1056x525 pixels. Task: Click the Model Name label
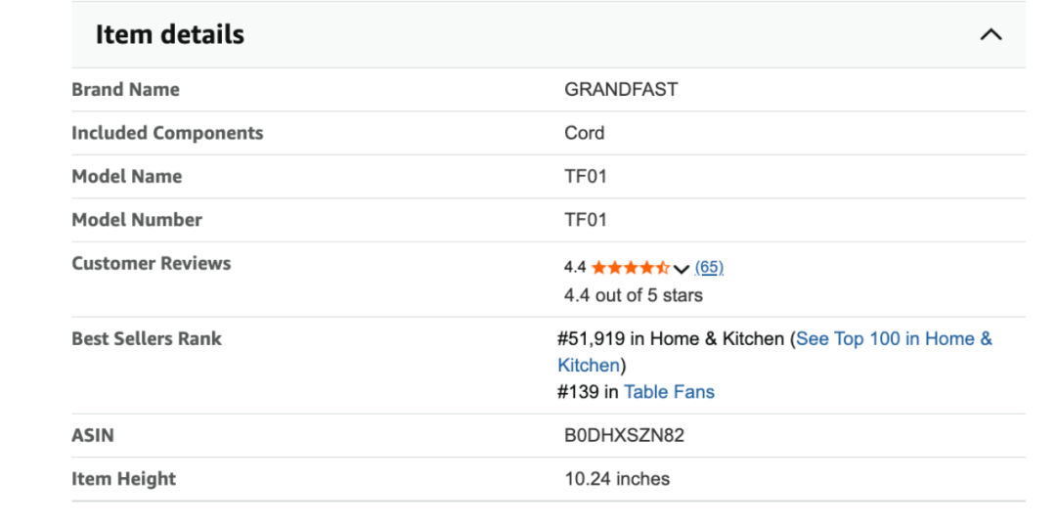click(x=126, y=177)
